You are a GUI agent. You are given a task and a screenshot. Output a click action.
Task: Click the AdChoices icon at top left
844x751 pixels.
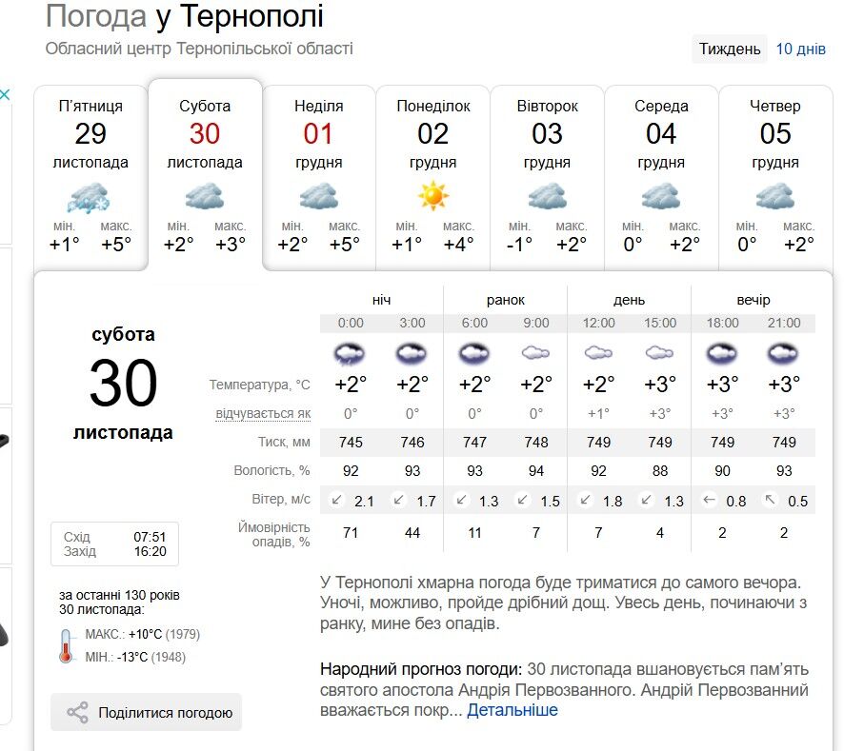(x=5, y=94)
